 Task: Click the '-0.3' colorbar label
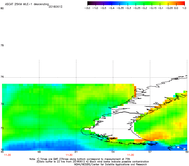click(128, 8)
